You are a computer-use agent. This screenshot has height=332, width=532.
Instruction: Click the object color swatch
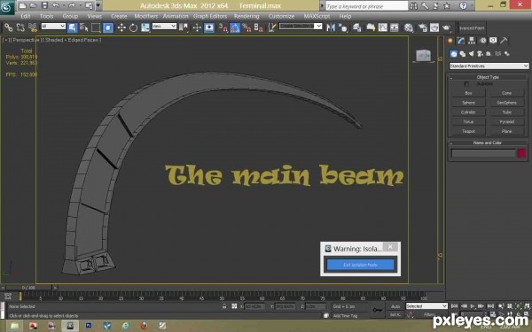(522, 153)
